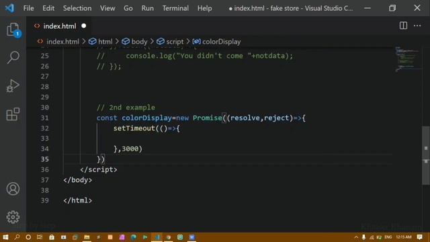Open Cortana from the taskbar

click(28, 237)
